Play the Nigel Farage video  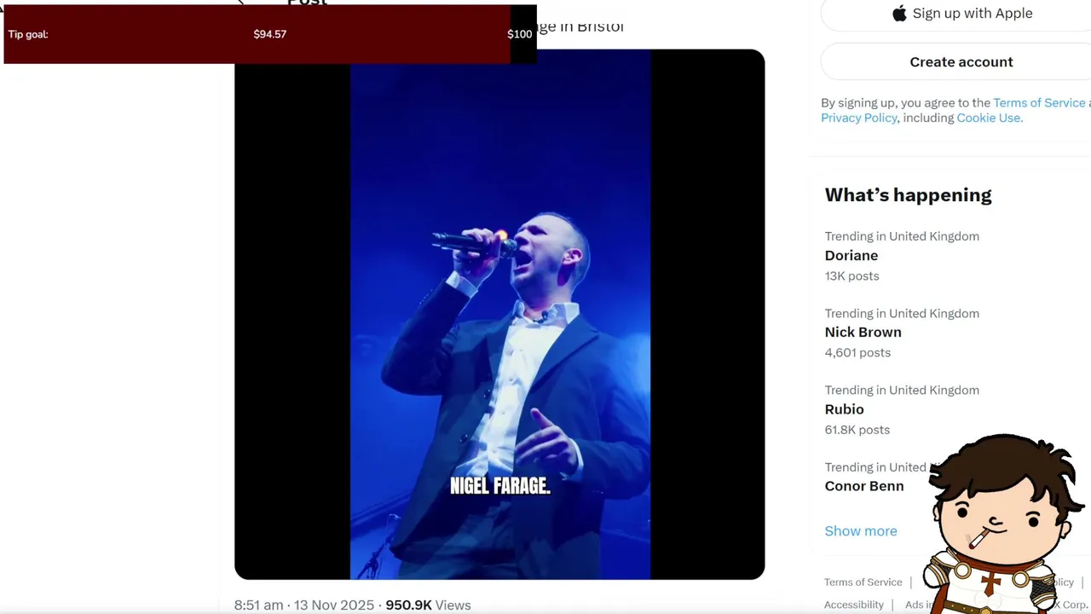click(x=499, y=315)
